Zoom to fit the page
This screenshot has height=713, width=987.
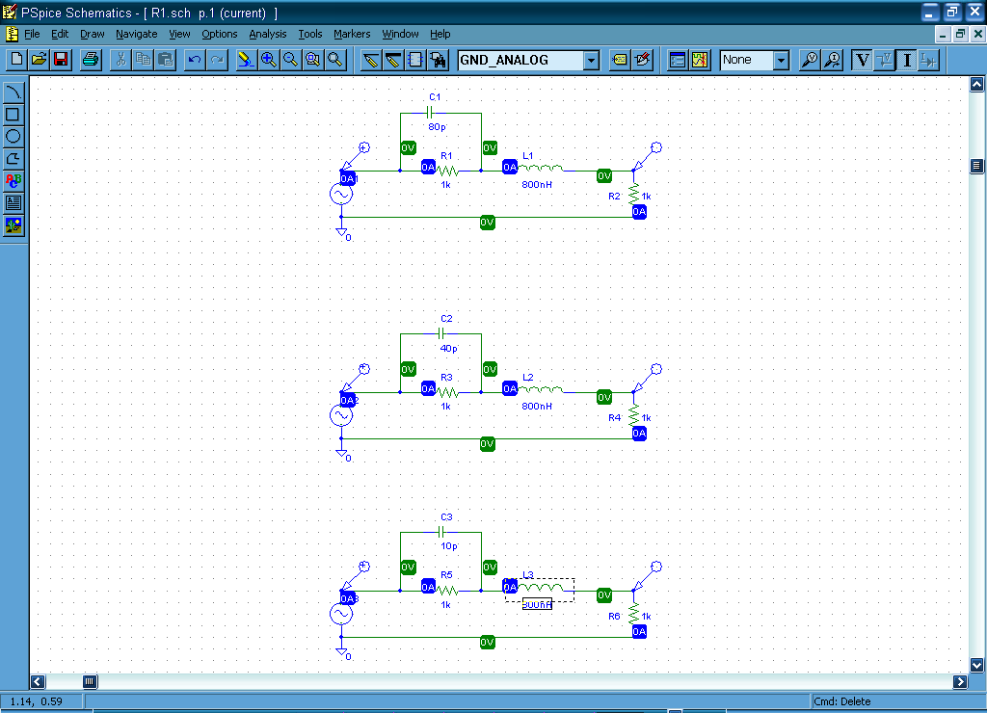pos(334,60)
